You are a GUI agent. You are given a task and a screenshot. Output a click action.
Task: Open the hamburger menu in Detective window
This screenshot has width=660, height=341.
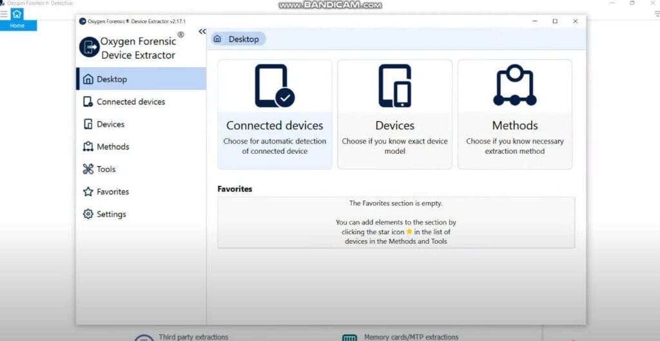coord(4,14)
